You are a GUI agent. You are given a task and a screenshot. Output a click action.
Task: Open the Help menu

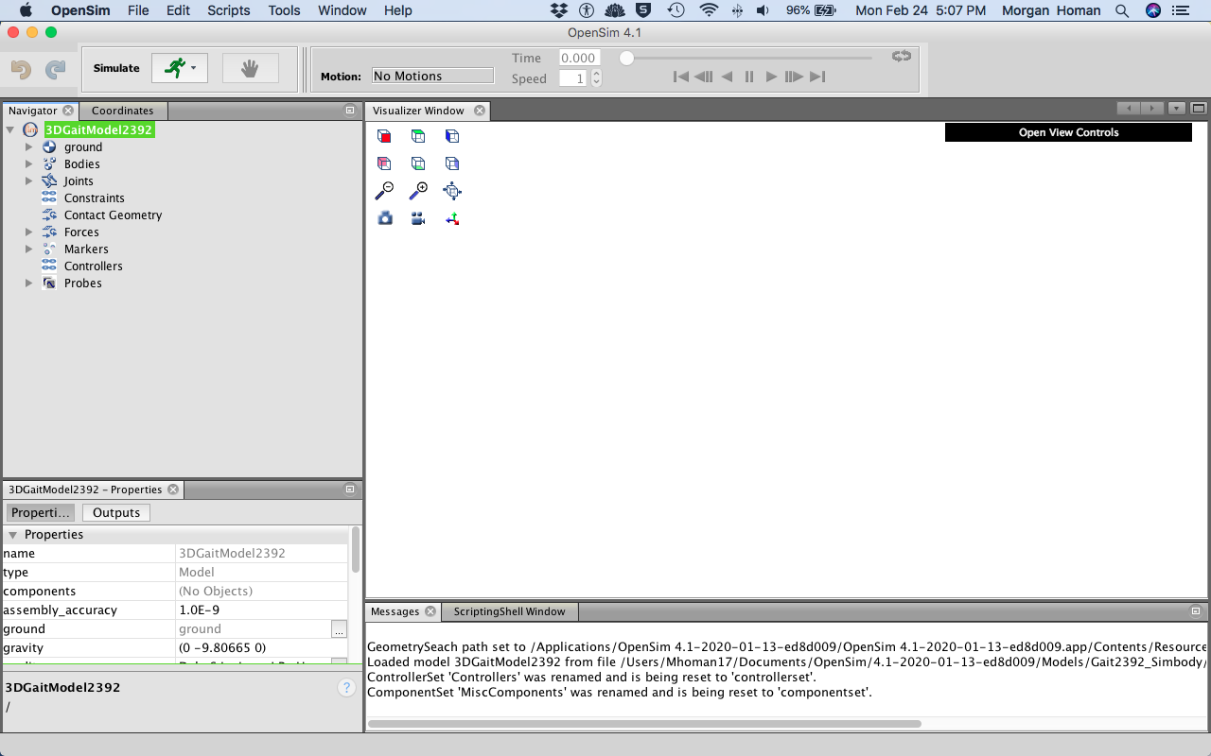398,10
